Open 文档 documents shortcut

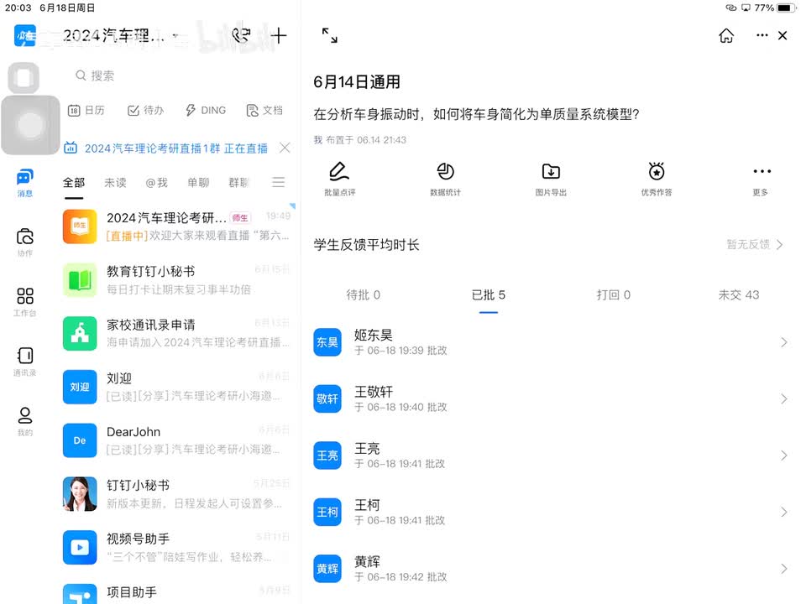click(264, 110)
